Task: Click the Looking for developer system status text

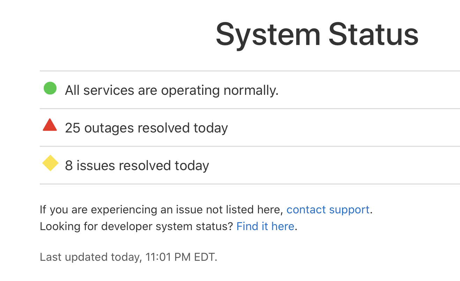Action: coord(136,226)
